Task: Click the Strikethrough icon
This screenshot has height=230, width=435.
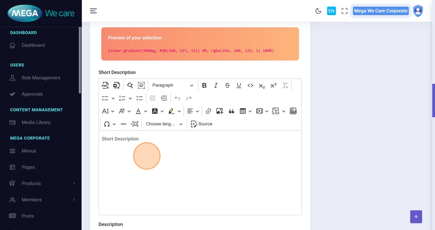Action: 228,85
